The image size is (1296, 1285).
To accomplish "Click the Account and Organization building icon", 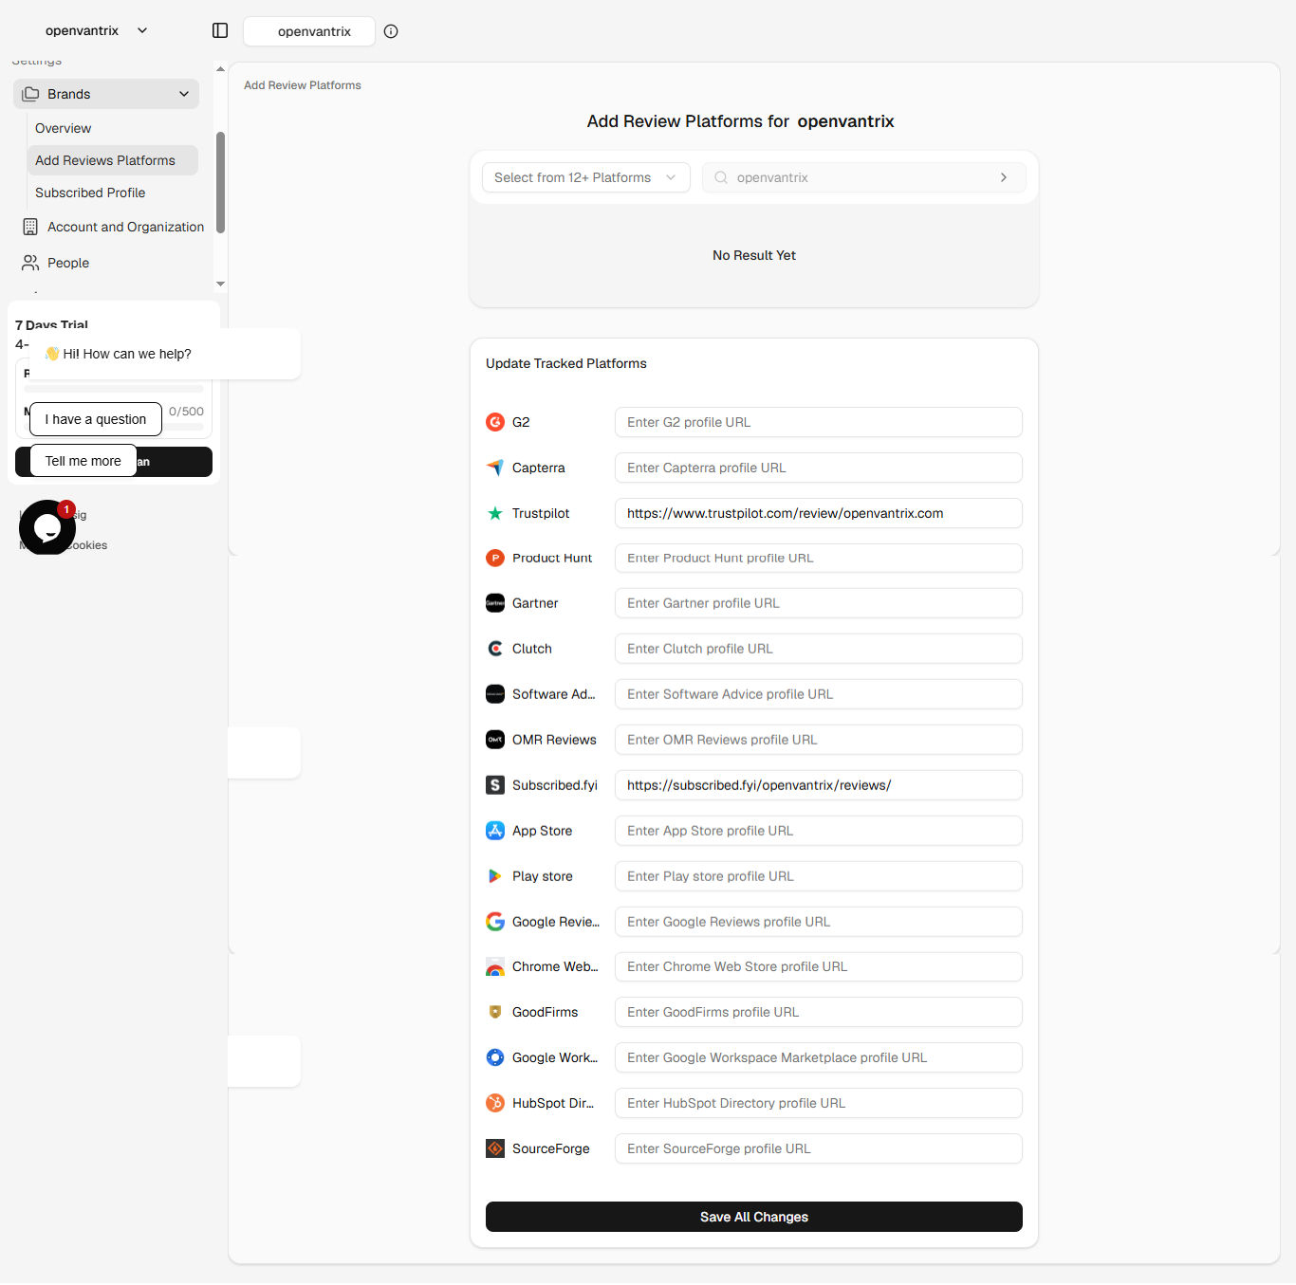I will click(x=30, y=227).
